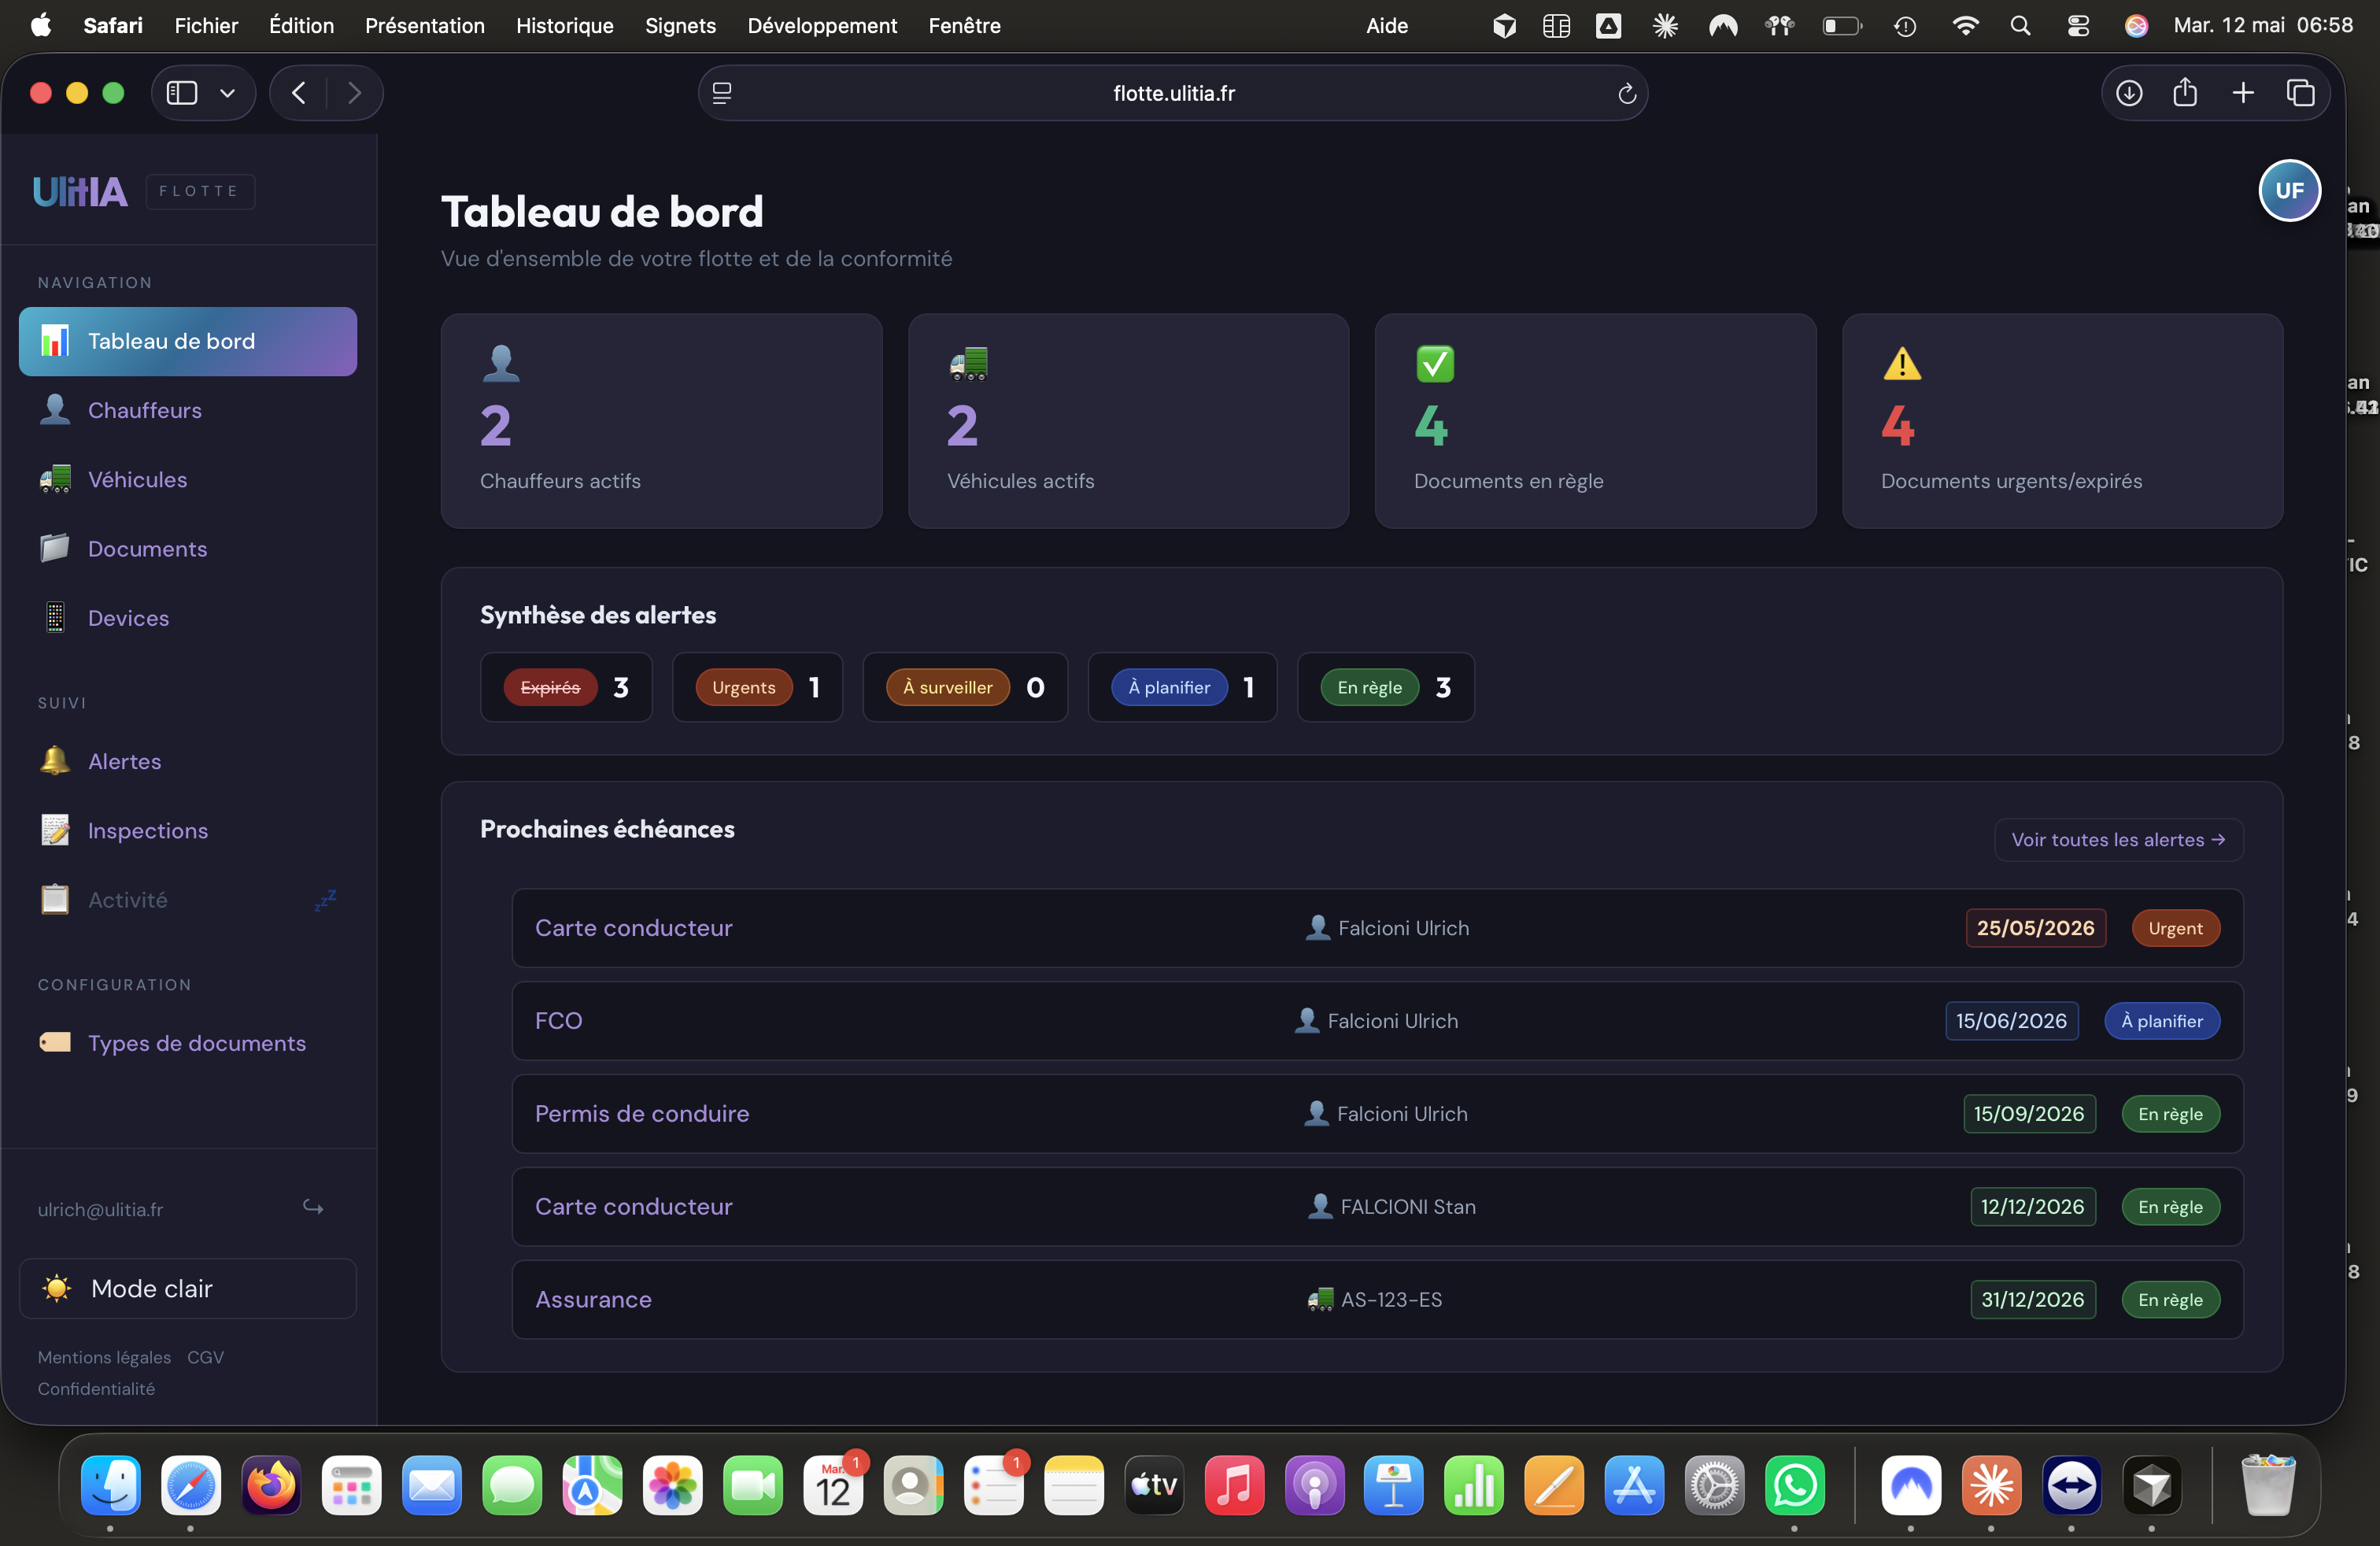Click the flotte.ulitia.fr address field
The height and width of the screenshot is (1546, 2380).
coord(1172,93)
